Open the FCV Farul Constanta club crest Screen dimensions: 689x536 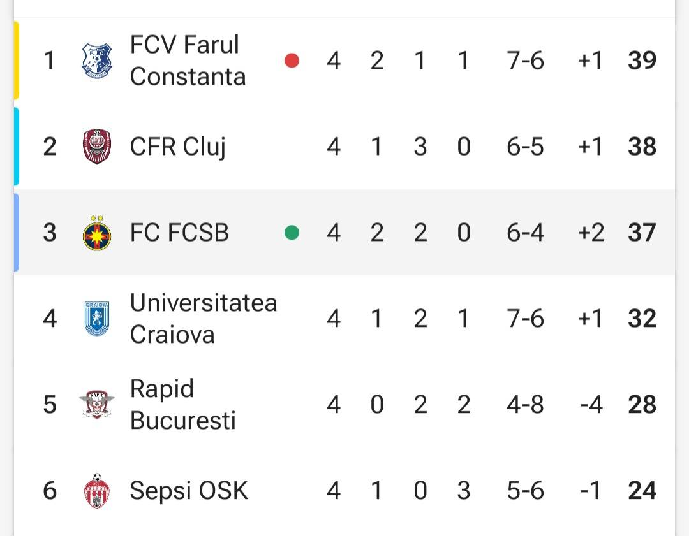(x=97, y=61)
